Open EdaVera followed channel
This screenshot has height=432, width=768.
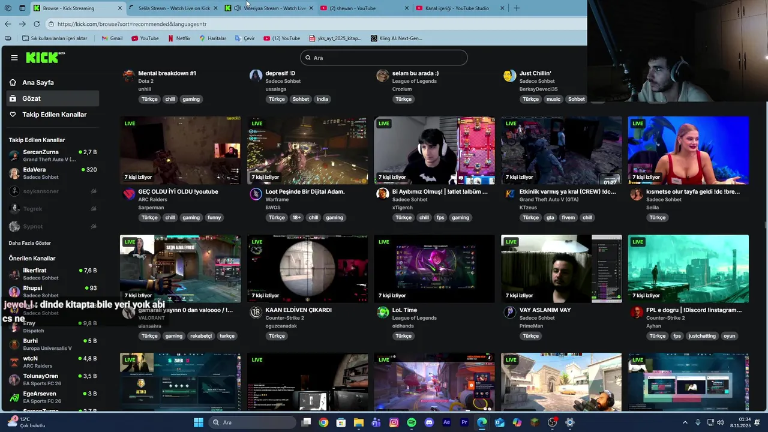pyautogui.click(x=53, y=173)
